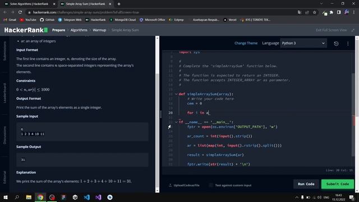
Task: Open the Language Python 3 dropdown
Action: click(303, 43)
